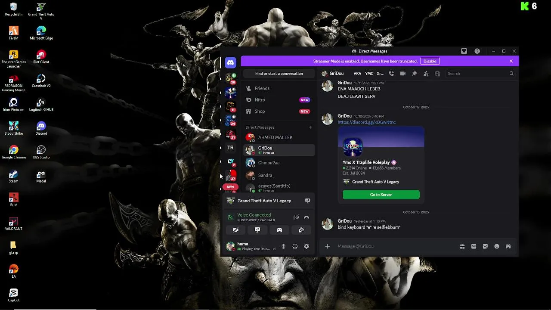Open the sticker picker
The width and height of the screenshot is (551, 310).
[485, 246]
